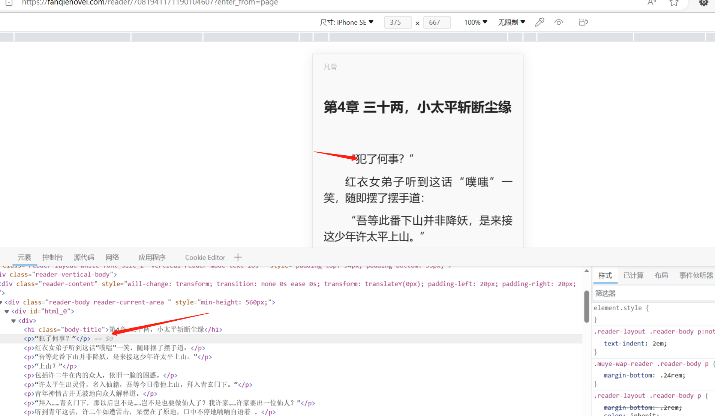Screen dimensions: 715x416
Task: Collapse the reader-body reader-current-area div
Action: 1,302
